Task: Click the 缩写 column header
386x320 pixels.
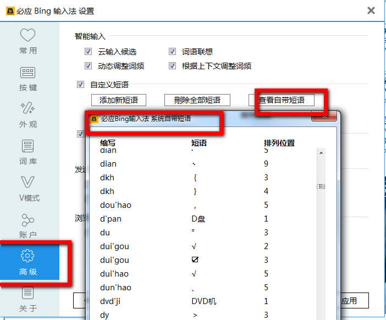Action: pos(108,143)
